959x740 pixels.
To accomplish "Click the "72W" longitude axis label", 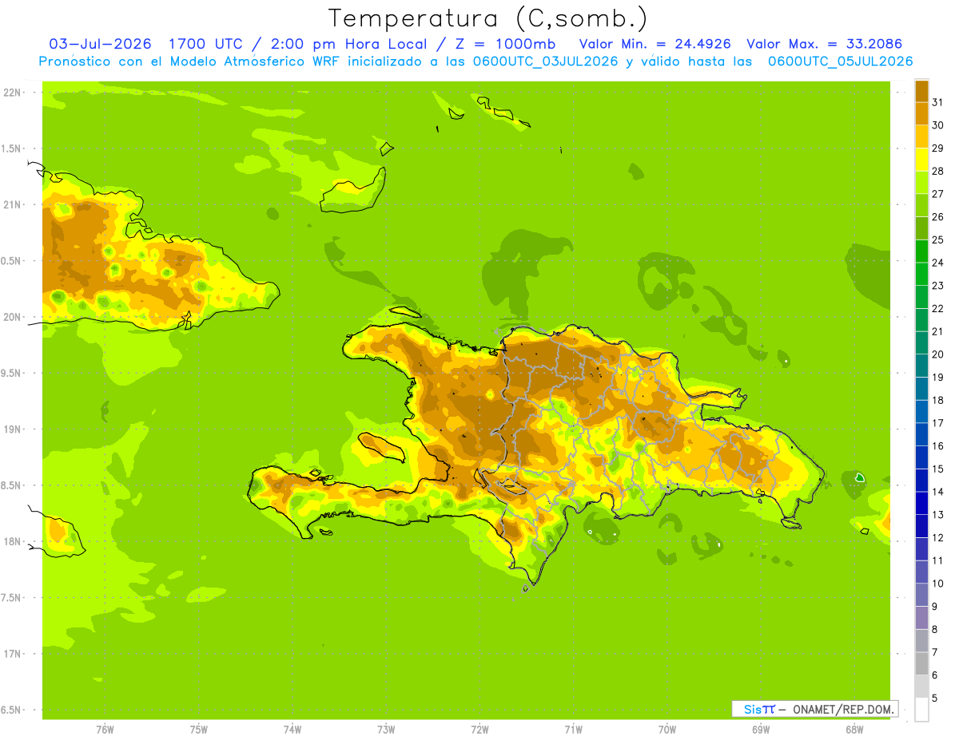I will (479, 729).
